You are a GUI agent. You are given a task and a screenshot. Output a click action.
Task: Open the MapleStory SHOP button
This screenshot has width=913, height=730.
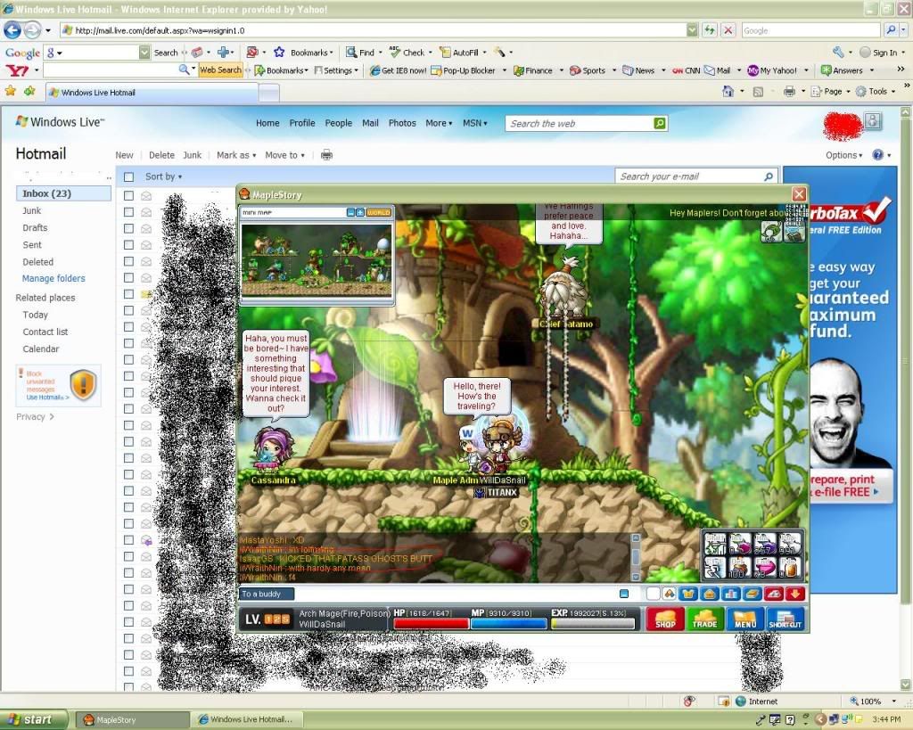pyautogui.click(x=665, y=619)
